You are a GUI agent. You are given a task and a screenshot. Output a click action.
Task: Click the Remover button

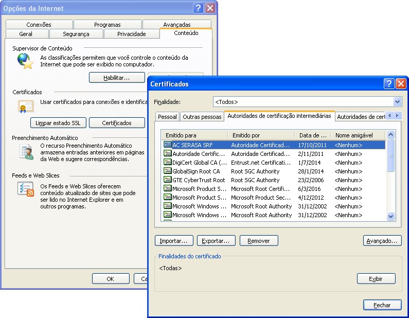[259, 241]
